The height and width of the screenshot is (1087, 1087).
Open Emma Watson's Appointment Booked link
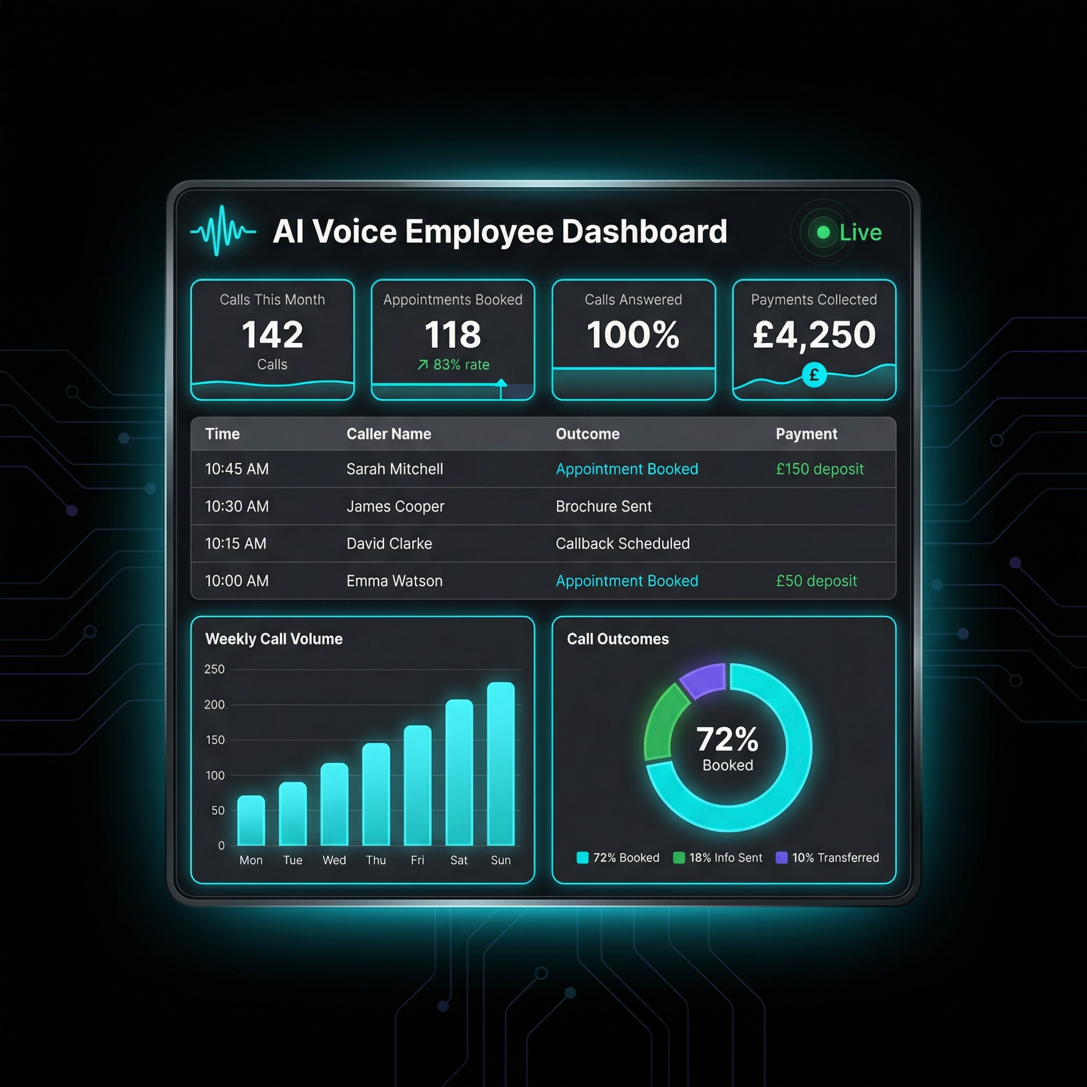tap(627, 581)
